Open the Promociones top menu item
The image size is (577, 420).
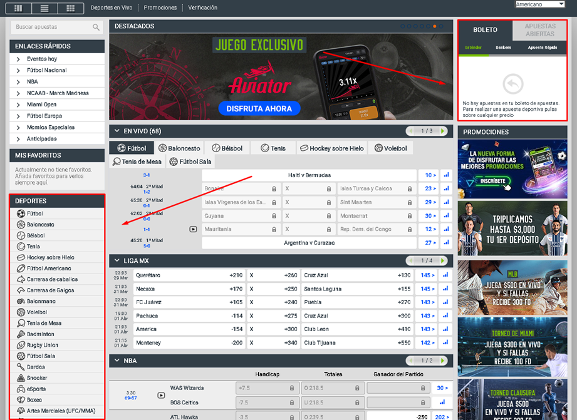(x=160, y=8)
